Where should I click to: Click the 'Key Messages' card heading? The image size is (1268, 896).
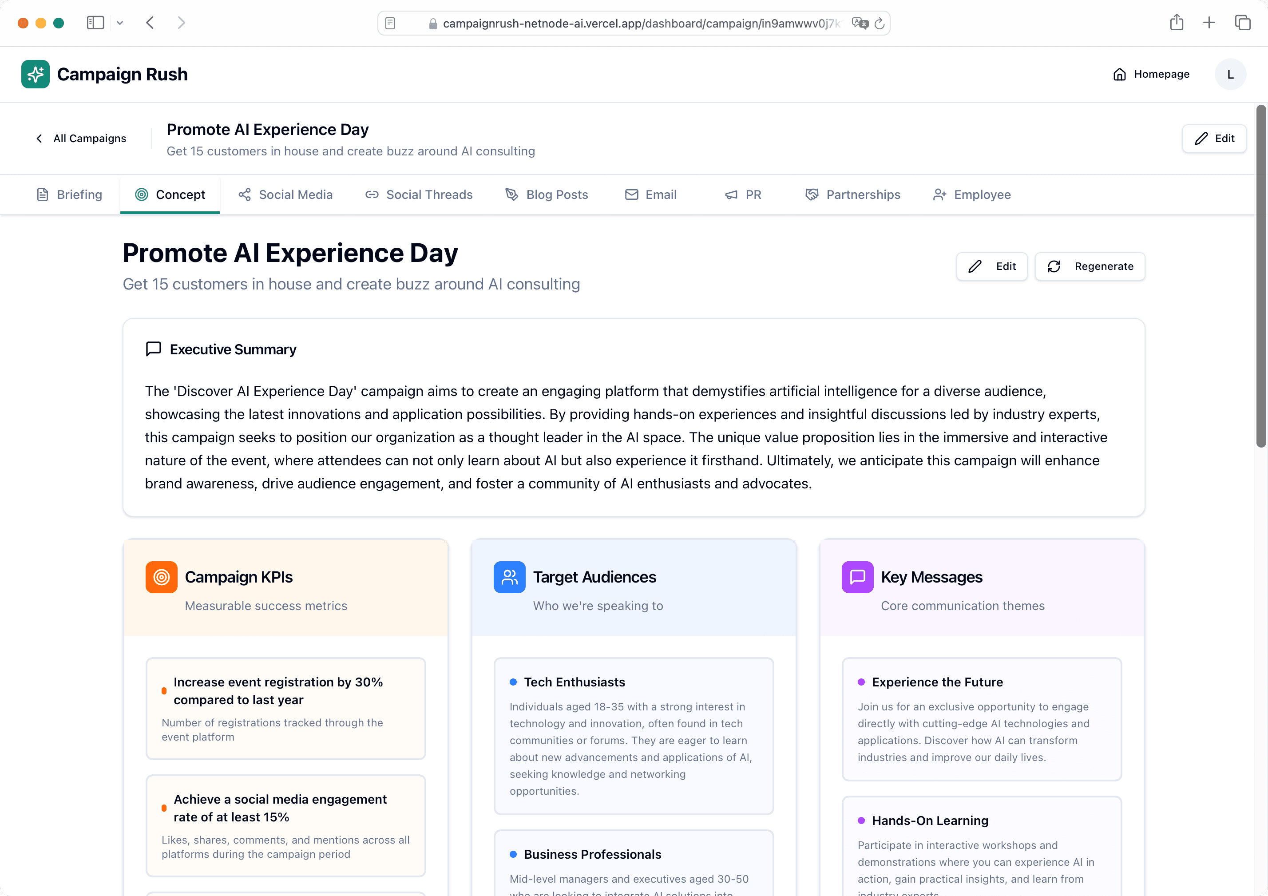click(x=931, y=577)
